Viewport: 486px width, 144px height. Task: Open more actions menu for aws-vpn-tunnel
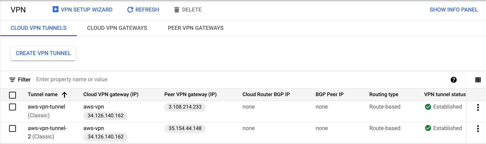[x=478, y=108]
